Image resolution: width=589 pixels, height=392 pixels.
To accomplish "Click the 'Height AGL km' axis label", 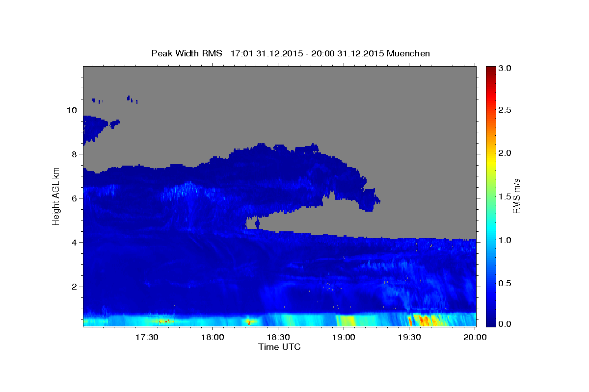I will pos(56,196).
